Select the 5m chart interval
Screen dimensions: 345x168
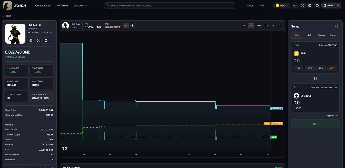pyautogui.click(x=251, y=26)
